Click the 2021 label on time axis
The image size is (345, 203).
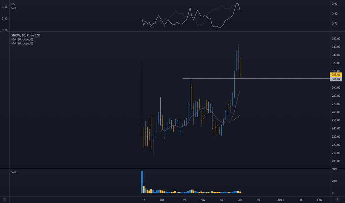(x=280, y=200)
